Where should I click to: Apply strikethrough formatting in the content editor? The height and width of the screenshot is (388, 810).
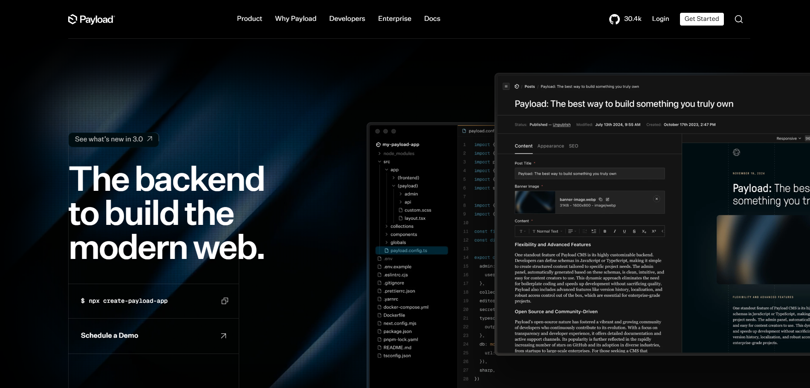coord(634,231)
